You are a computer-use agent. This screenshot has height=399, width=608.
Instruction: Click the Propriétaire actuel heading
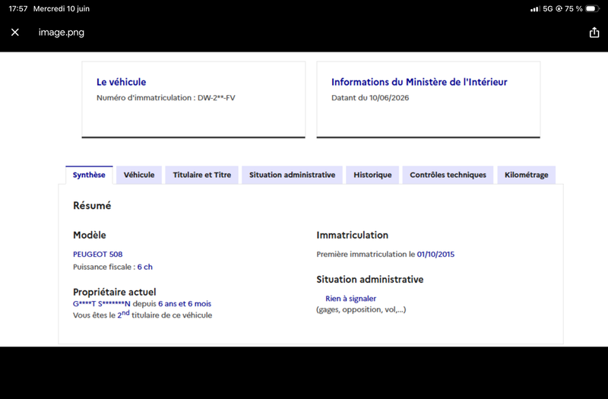(115, 292)
